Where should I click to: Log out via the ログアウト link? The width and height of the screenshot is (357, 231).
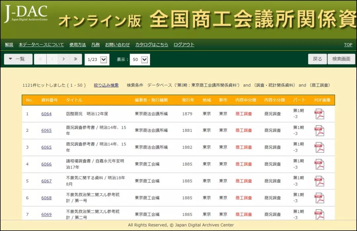[184, 45]
